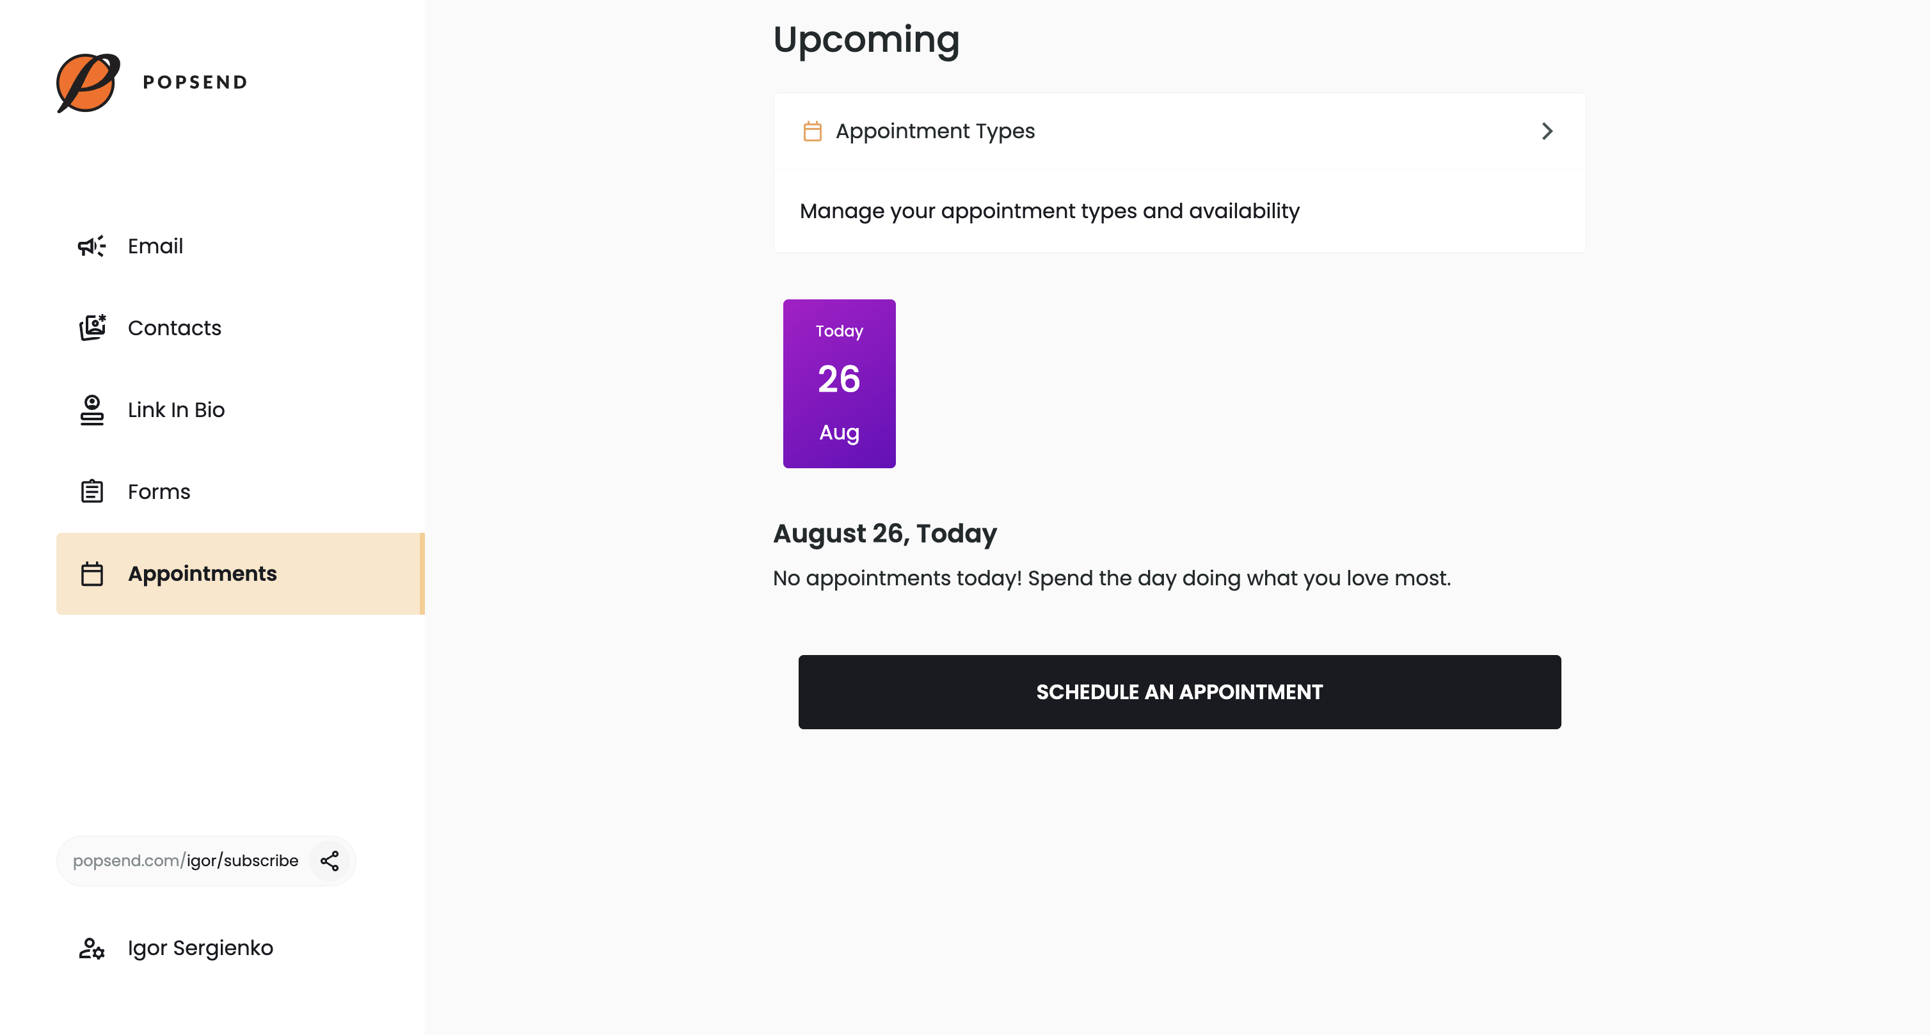Select the Email megaphone icon in the sidebar
The image size is (1930, 1035).
[91, 246]
